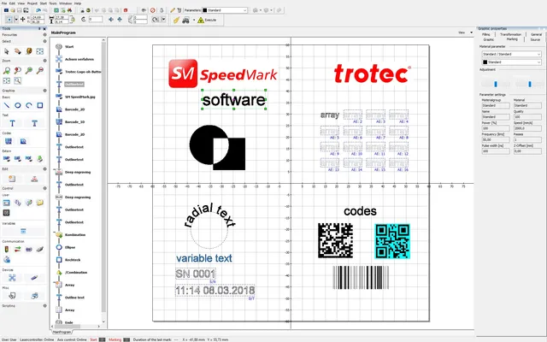The height and width of the screenshot is (342, 547).
Task: Switch to the Filling tab
Action: click(x=486, y=34)
